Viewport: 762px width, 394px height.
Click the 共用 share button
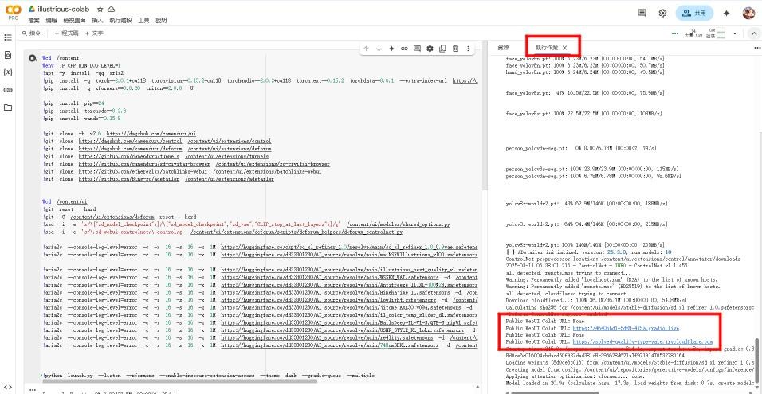pyautogui.click(x=694, y=13)
